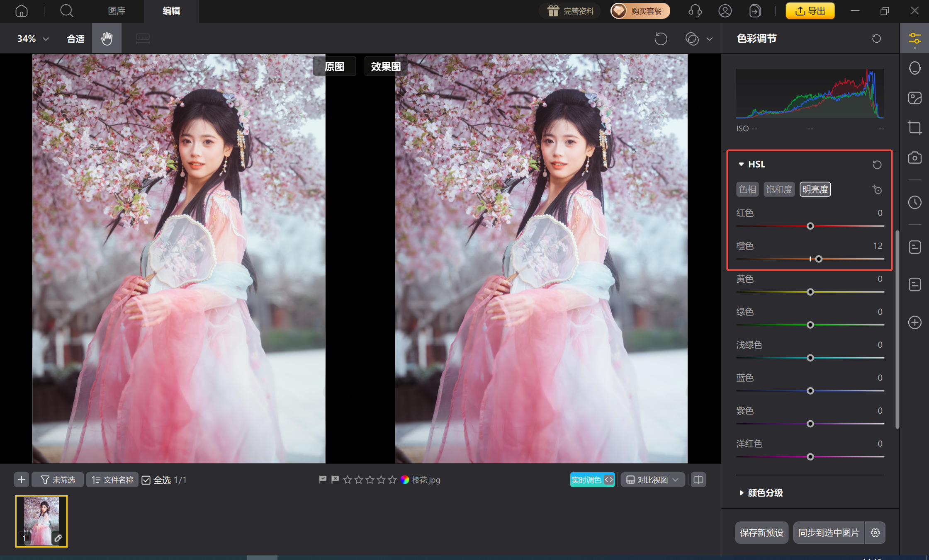Click 保存新预设 button

(761, 533)
